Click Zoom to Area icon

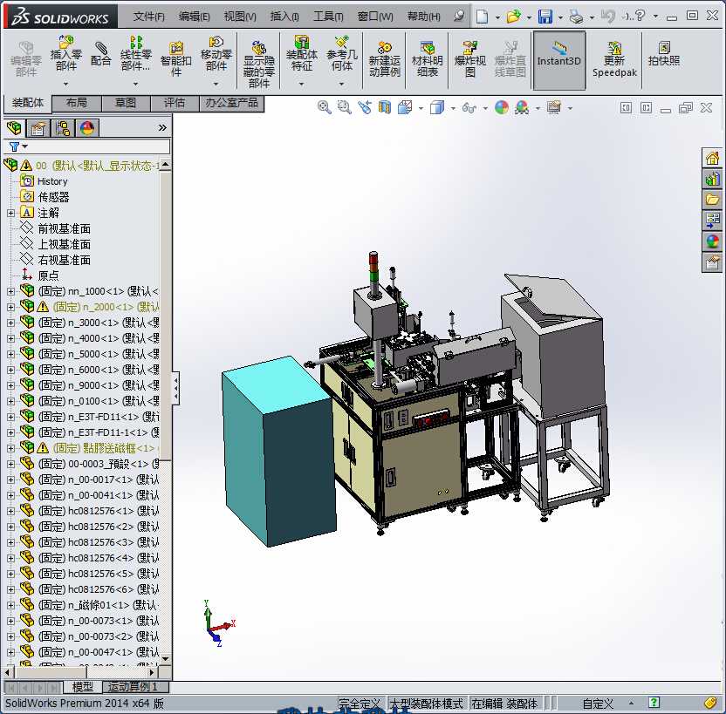click(344, 108)
